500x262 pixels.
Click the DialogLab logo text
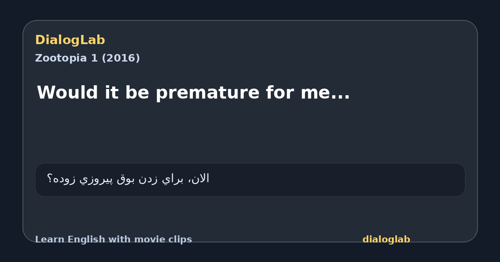[70, 40]
